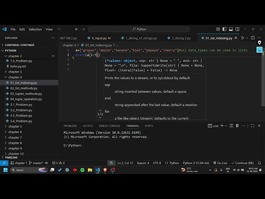265x199 pixels.
Task: Change indentation via Spaces: 4
Action: pyautogui.click(x=143, y=163)
